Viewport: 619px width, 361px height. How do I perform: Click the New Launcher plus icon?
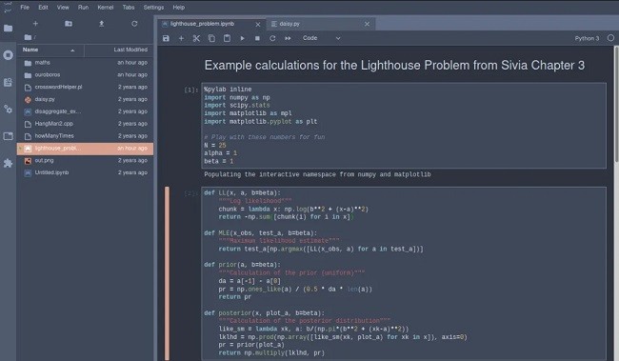pyautogui.click(x=35, y=24)
